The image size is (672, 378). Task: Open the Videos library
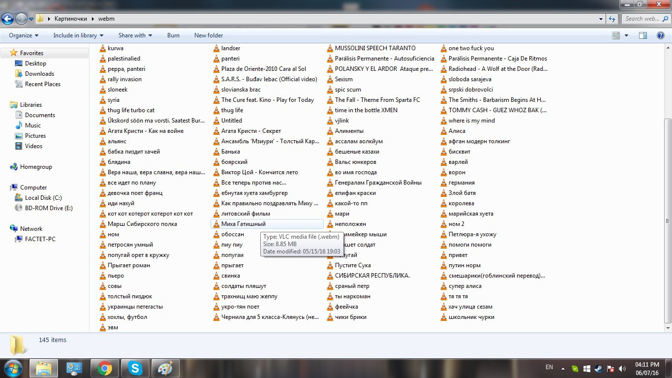coord(33,146)
